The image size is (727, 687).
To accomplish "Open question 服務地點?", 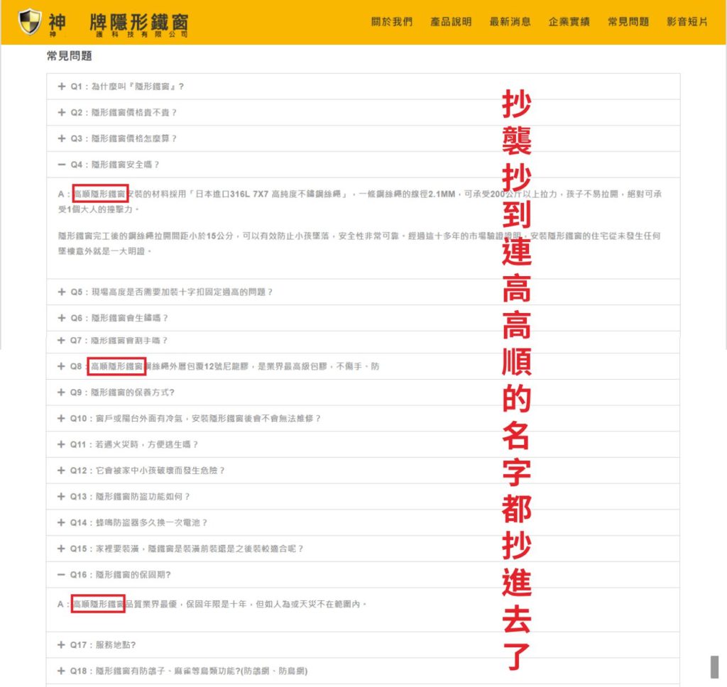I will click(x=116, y=645).
